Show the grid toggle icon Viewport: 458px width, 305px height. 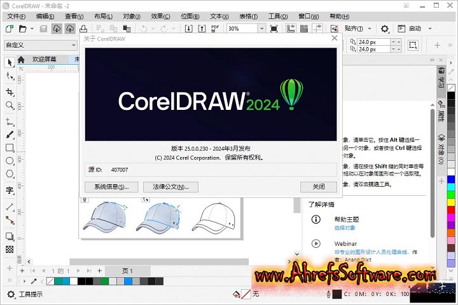(304, 29)
